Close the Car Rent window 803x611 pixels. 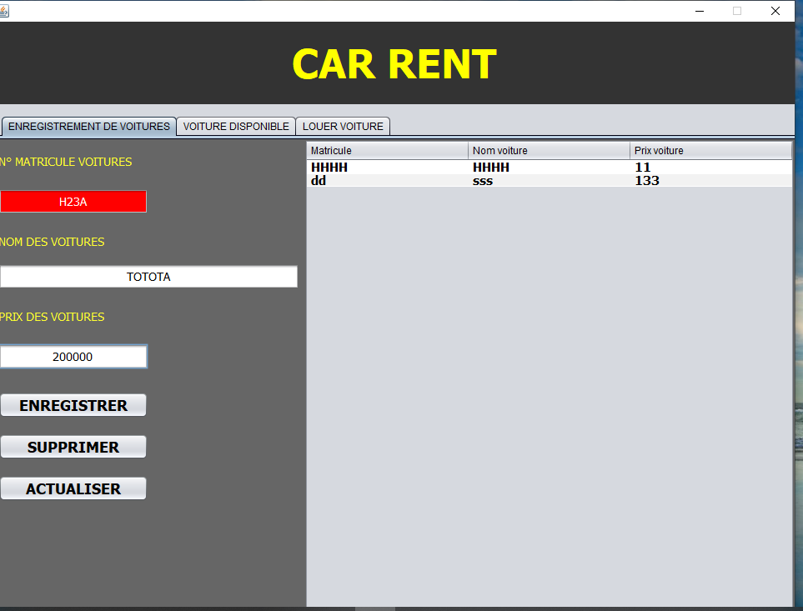click(x=775, y=11)
